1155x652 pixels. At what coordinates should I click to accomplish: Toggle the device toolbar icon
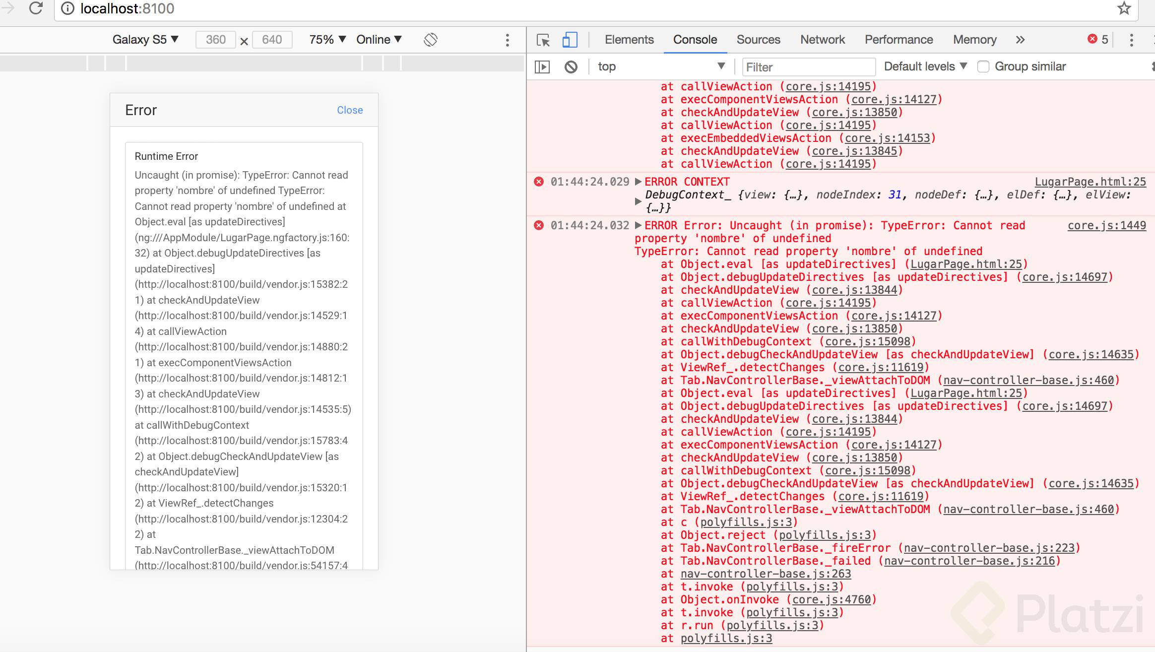570,40
